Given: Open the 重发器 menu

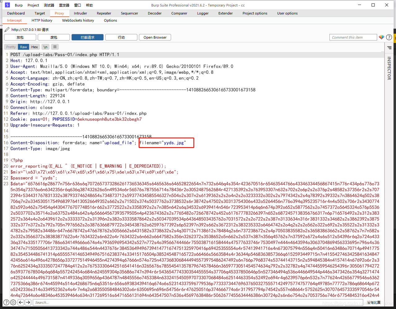Looking at the screenshot, I should (x=64, y=5).
